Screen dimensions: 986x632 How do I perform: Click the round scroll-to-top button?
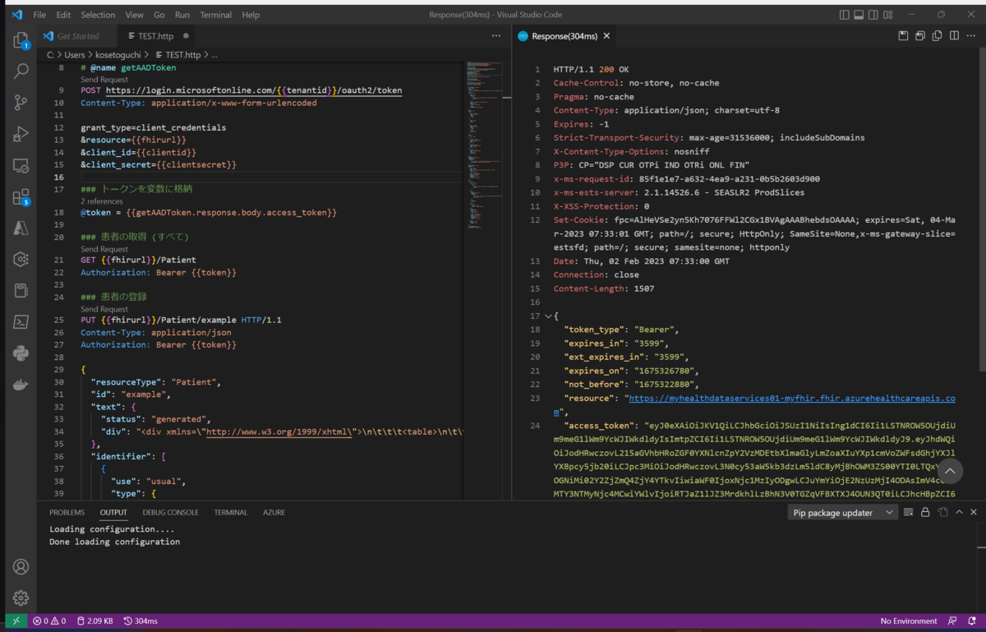[x=950, y=471]
